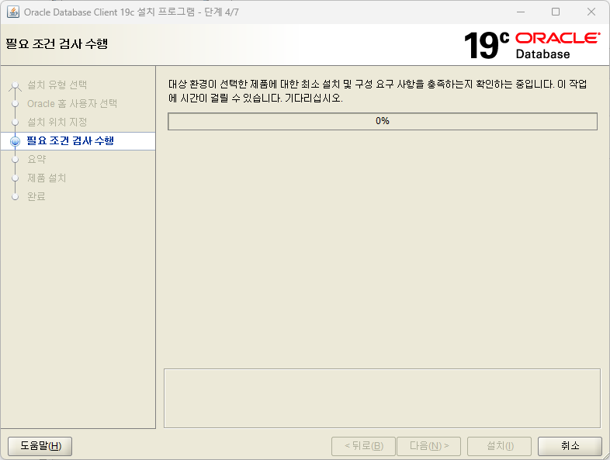
Task: Select the 설치 유형 선택 step
Action: click(x=57, y=85)
